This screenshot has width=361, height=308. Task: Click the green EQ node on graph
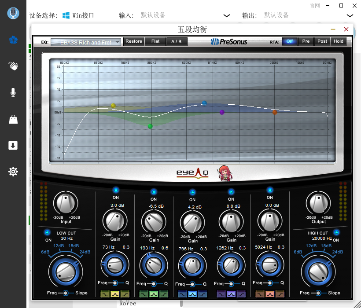(150, 126)
